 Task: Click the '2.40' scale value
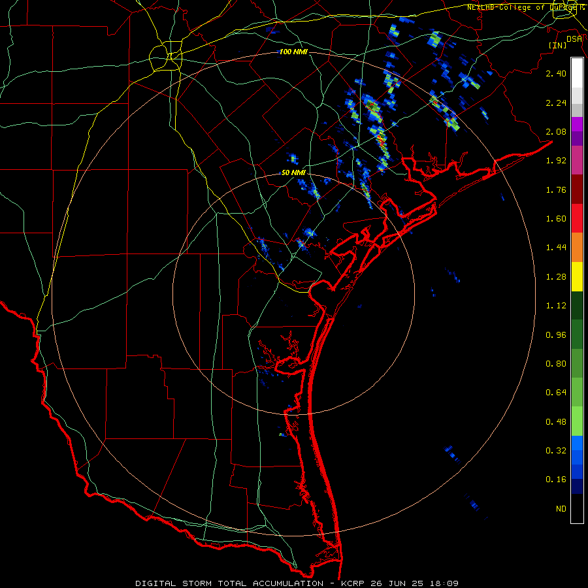(556, 73)
